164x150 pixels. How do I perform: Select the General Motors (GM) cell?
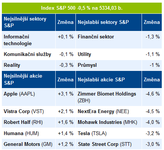pos(28,144)
